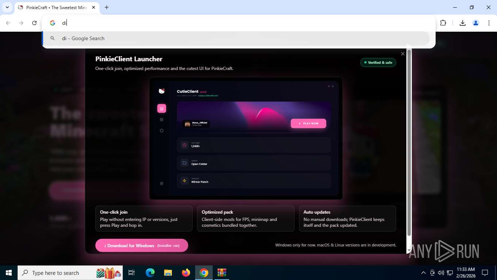Click the 'Verified & safe' badge
The image size is (497, 280).
(378, 63)
